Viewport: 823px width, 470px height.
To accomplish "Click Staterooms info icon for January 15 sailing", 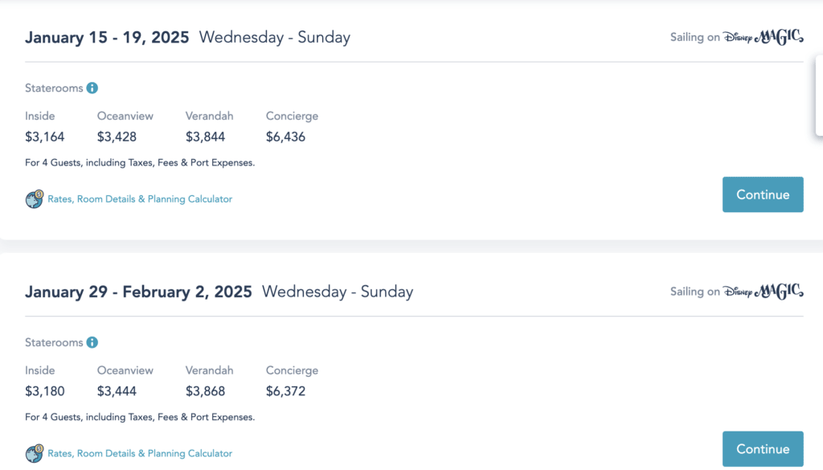I will [92, 88].
